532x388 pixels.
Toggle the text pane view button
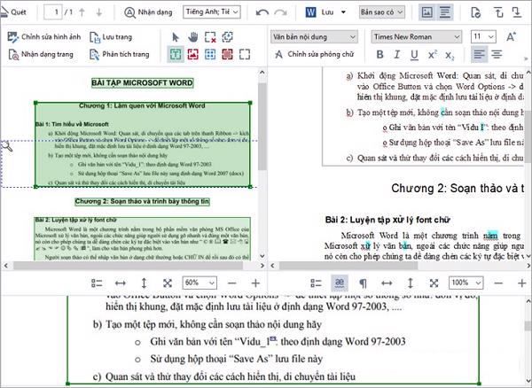tap(445, 12)
